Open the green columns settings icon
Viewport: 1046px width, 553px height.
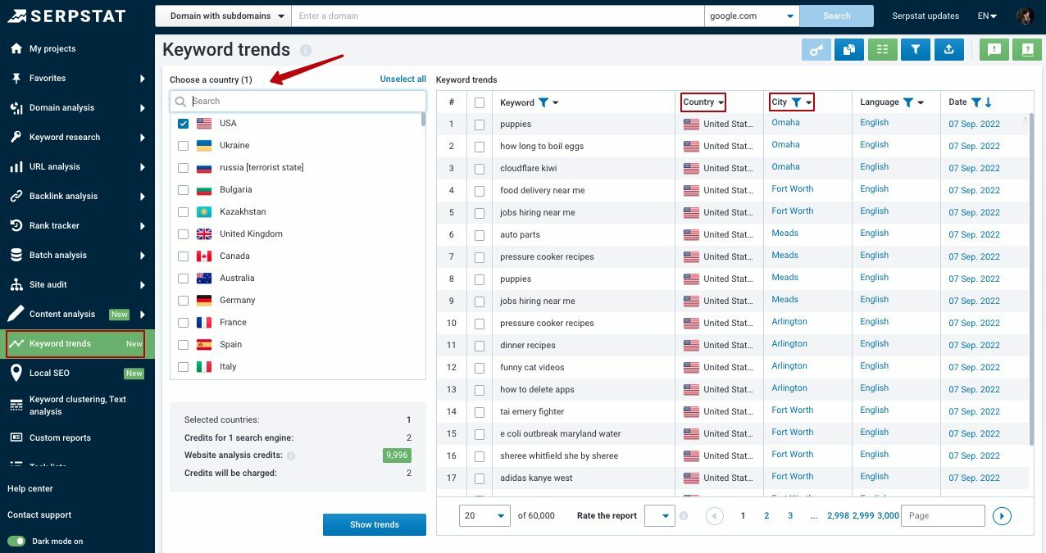882,50
